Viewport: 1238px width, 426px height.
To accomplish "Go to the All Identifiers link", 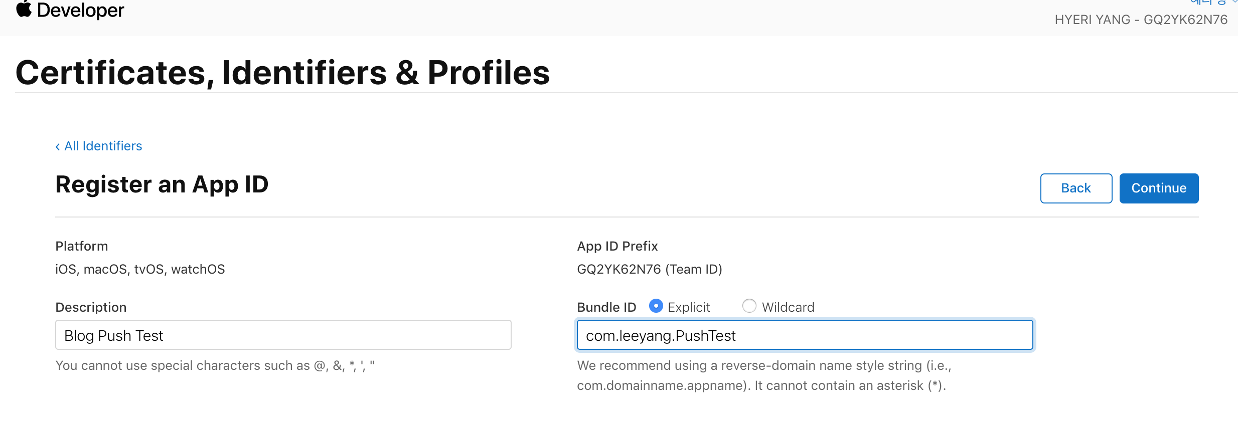I will coord(103,146).
